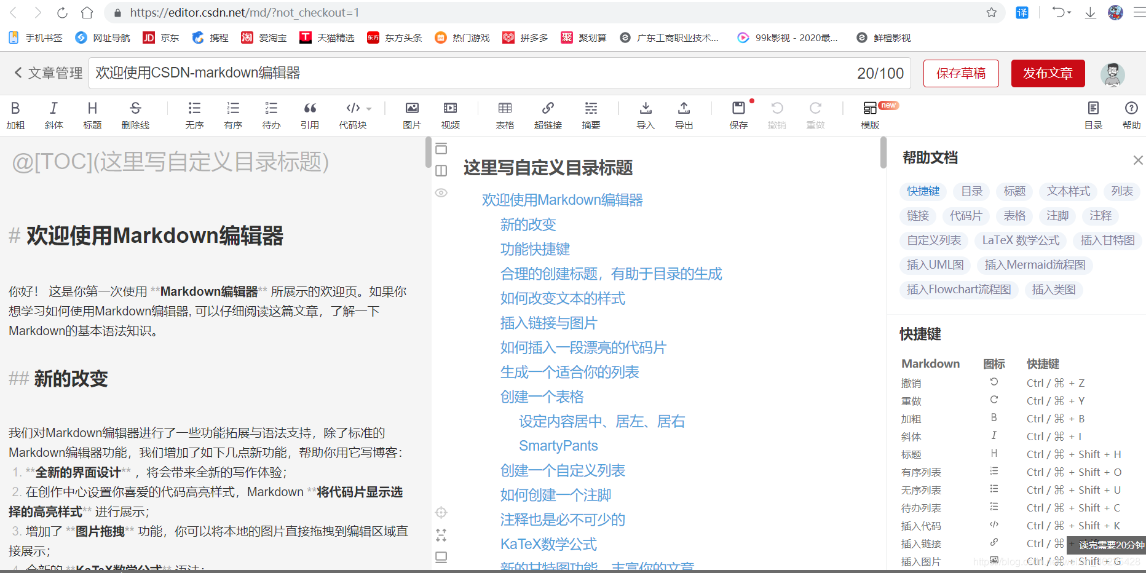Open the browser translate icon
This screenshot has width=1146, height=573.
click(x=1022, y=12)
